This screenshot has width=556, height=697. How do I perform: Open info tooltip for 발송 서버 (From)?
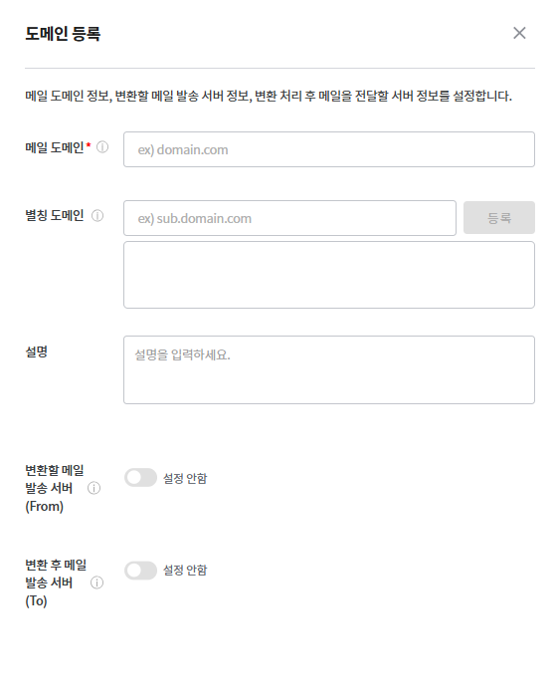94,488
